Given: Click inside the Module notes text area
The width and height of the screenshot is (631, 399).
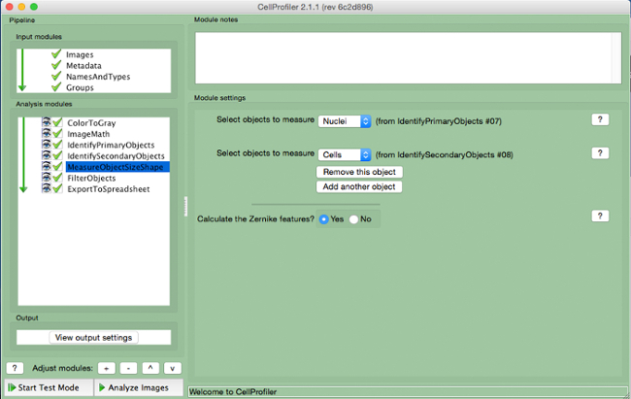Looking at the screenshot, I should [x=408, y=57].
